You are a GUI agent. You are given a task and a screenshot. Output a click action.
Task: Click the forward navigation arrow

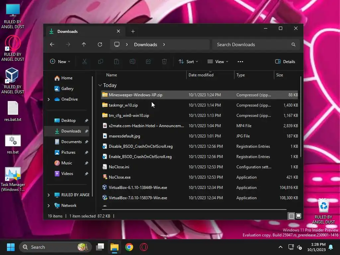(x=68, y=44)
